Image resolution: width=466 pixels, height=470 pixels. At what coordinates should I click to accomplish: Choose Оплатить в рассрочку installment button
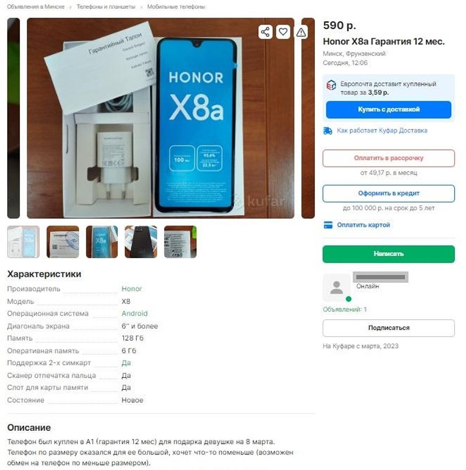(x=389, y=158)
